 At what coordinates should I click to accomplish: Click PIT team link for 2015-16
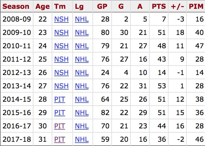click(60, 113)
